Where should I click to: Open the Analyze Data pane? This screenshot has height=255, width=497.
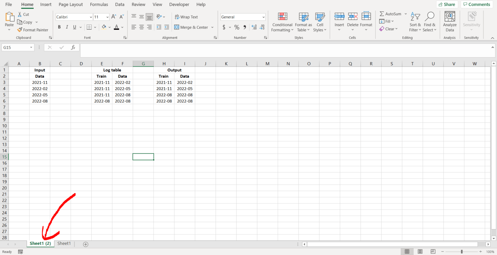tap(450, 22)
